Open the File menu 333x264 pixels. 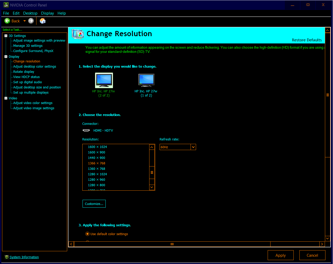(6, 13)
